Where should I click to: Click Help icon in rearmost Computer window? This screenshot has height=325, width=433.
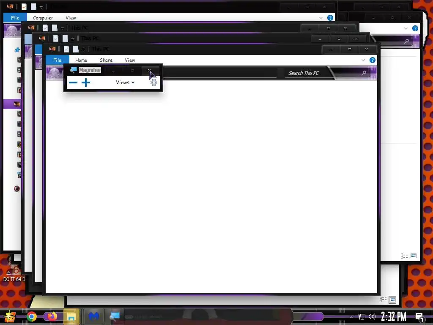330,18
